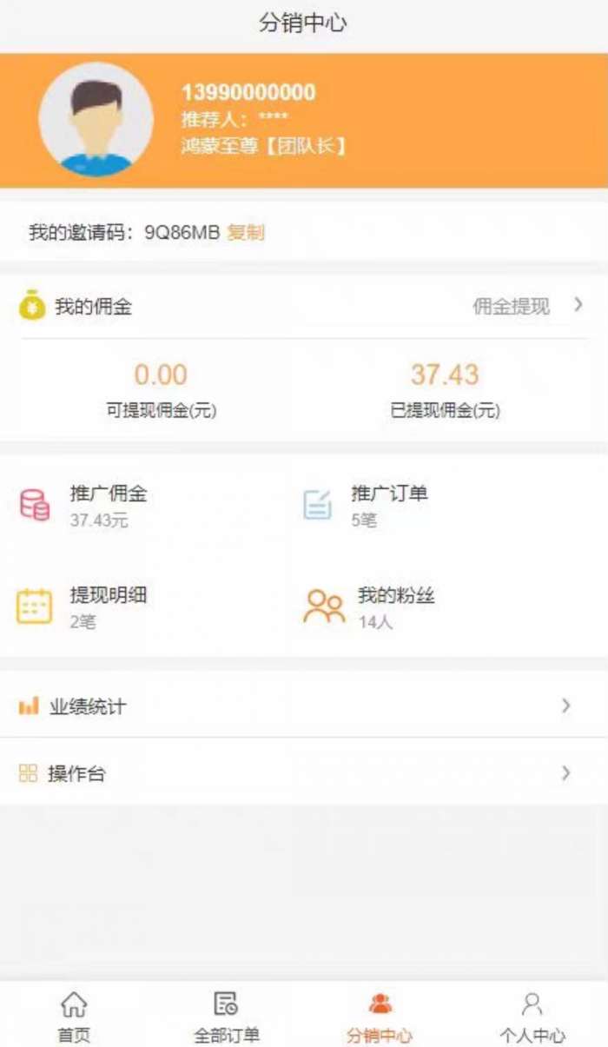The width and height of the screenshot is (608, 1047).
Task: Open 个人中心 profile tab
Action: click(532, 1017)
